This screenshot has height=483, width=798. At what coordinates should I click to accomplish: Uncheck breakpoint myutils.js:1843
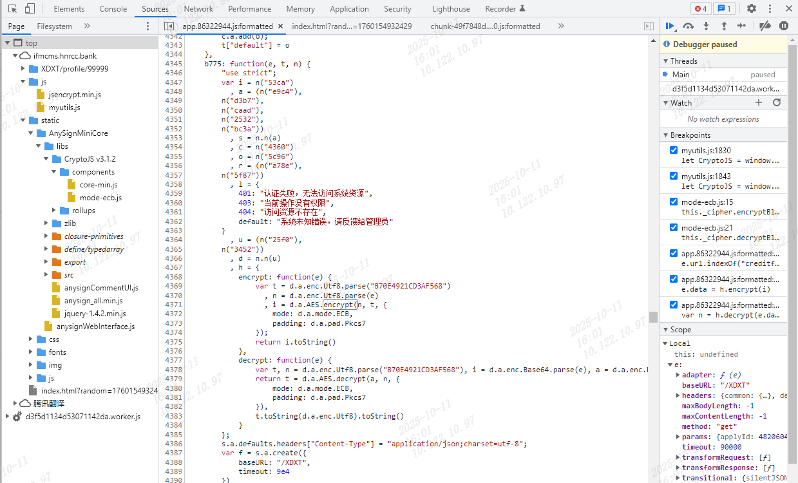click(674, 176)
